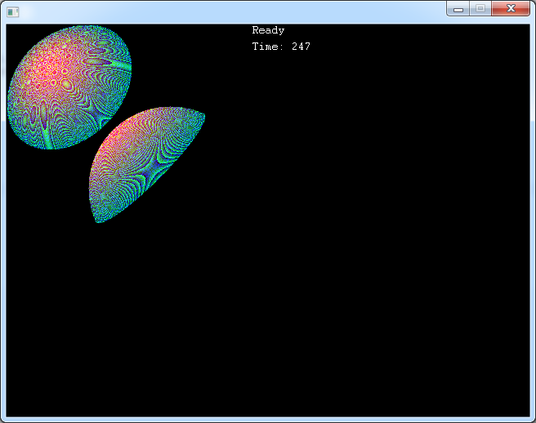Viewport: 536px width, 423px height.
Task: Click the "Ready" status text
Action: pyautogui.click(x=268, y=30)
